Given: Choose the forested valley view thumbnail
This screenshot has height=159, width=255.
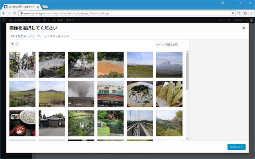Looking at the screenshot, I should [169, 123].
